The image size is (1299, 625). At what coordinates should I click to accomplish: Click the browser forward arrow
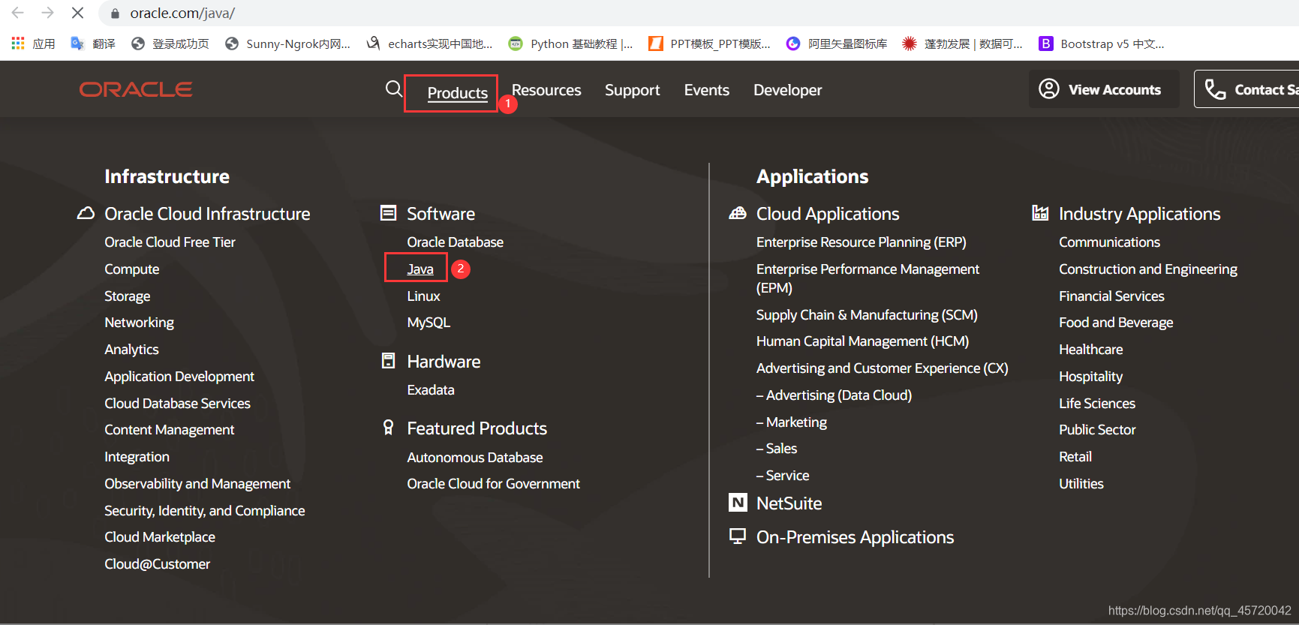pos(47,13)
